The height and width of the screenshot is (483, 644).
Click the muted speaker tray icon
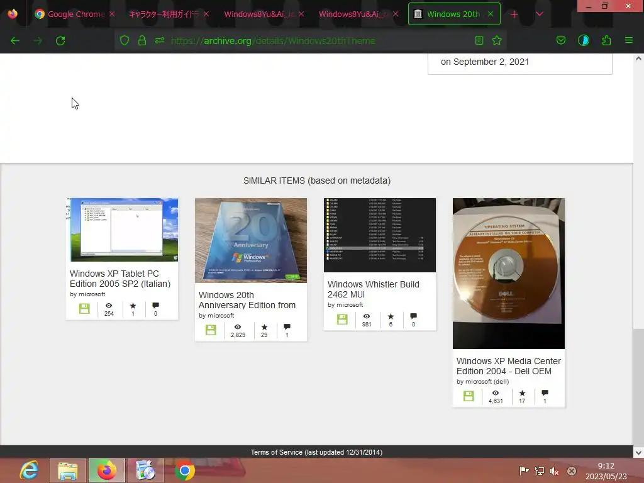[x=555, y=471]
